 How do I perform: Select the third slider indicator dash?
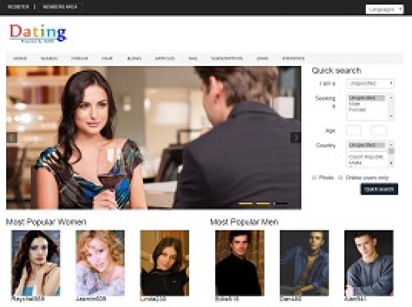coord(281,203)
